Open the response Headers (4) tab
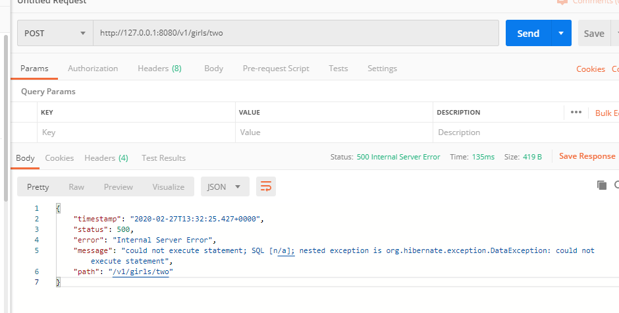 pos(106,157)
